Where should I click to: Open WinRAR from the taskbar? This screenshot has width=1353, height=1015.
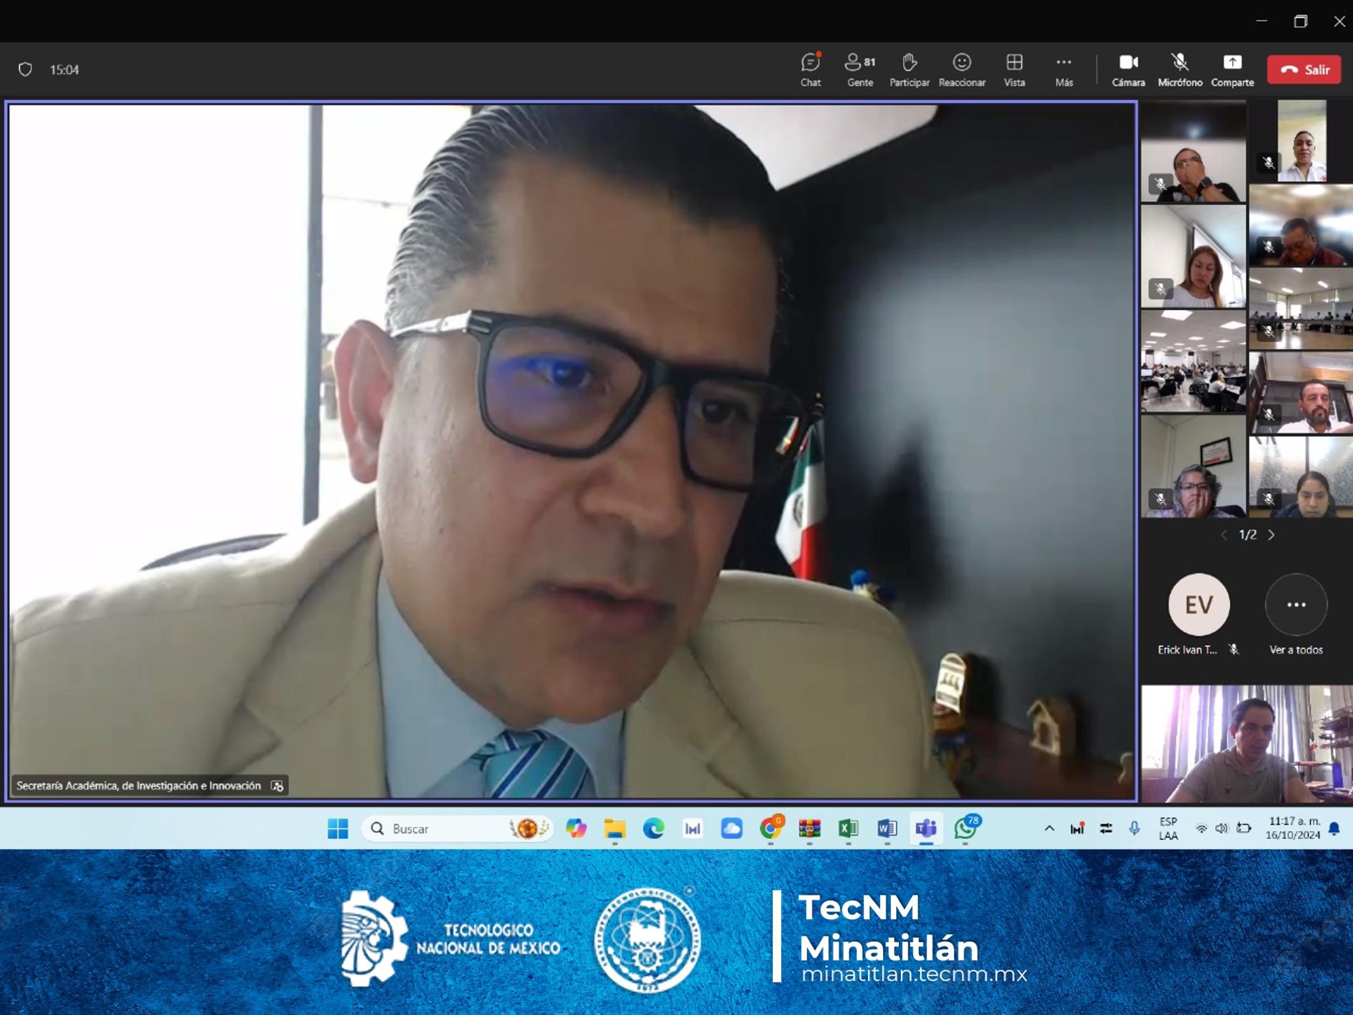(x=809, y=828)
